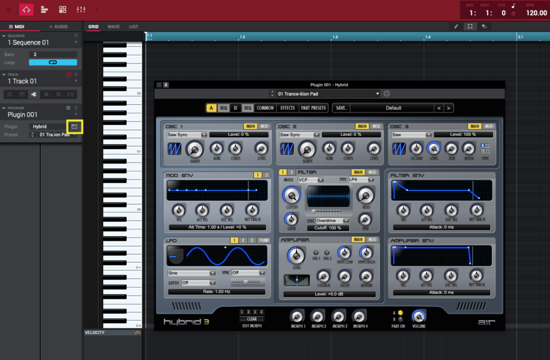
Task: Collapse the Hybrid plugin window with the arrow icon
Action: coord(166,85)
